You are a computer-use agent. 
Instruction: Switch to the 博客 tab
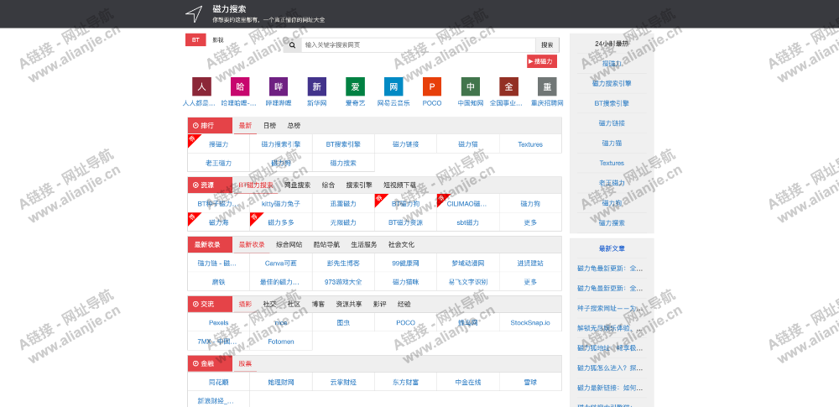(318, 304)
